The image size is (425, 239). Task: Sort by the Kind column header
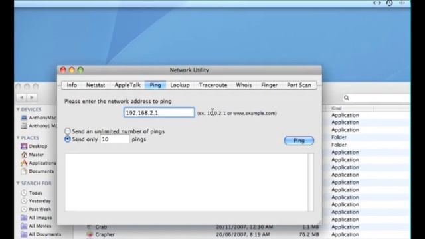[349, 108]
